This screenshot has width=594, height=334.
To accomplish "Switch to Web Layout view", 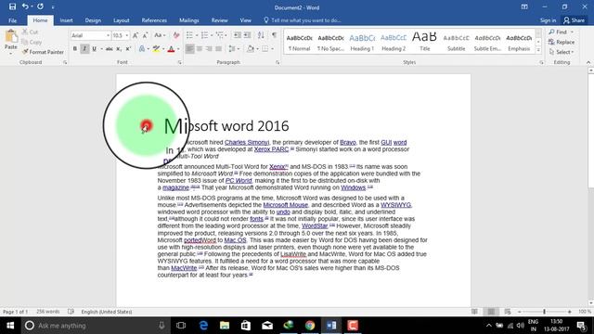I will (508, 312).
